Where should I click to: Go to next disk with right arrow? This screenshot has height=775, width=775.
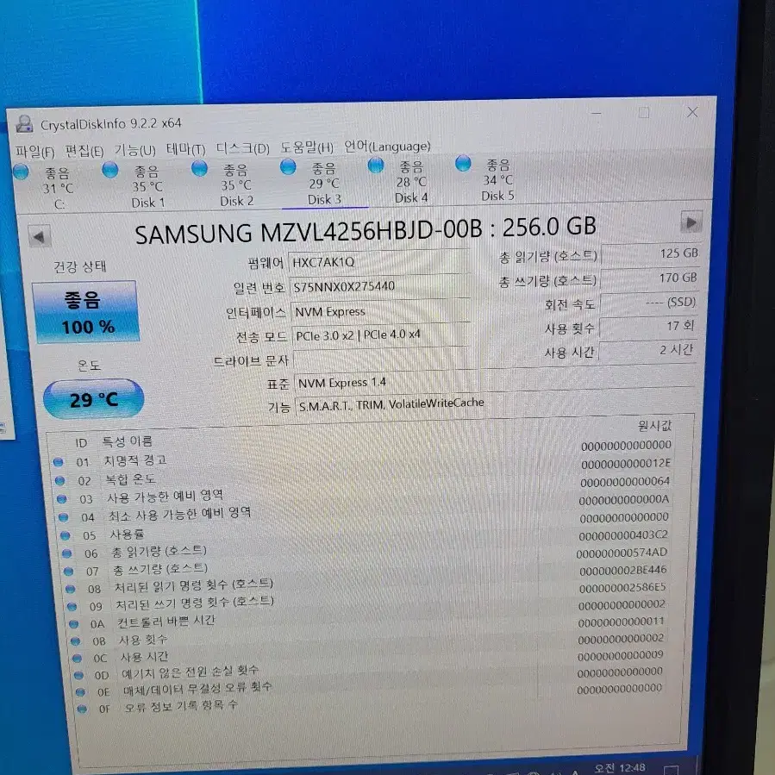pos(691,222)
